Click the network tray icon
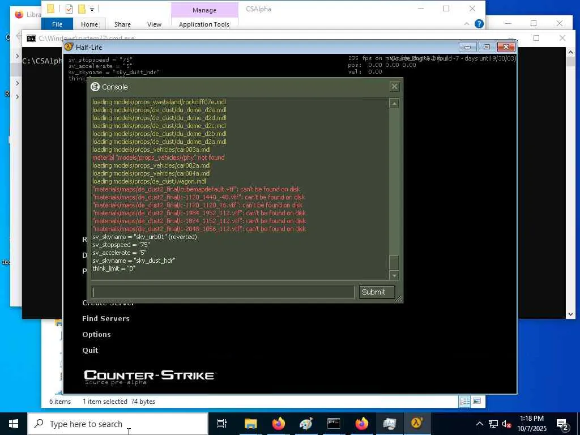Image resolution: width=580 pixels, height=435 pixels. [x=493, y=424]
